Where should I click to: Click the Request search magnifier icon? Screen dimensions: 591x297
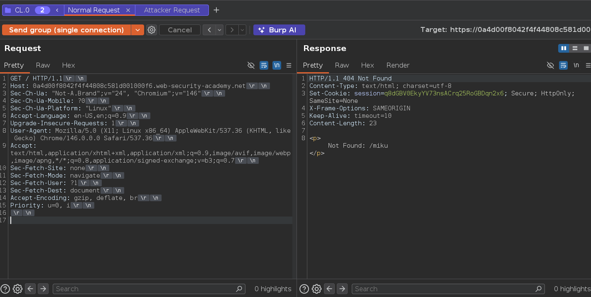[239, 289]
